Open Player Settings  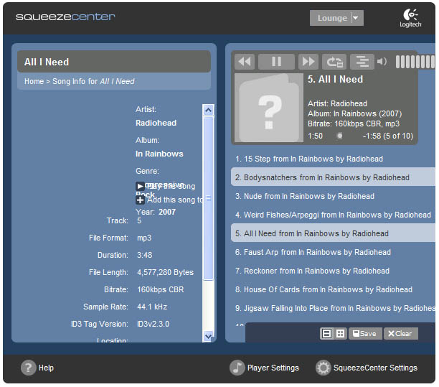pyautogui.click(x=265, y=368)
